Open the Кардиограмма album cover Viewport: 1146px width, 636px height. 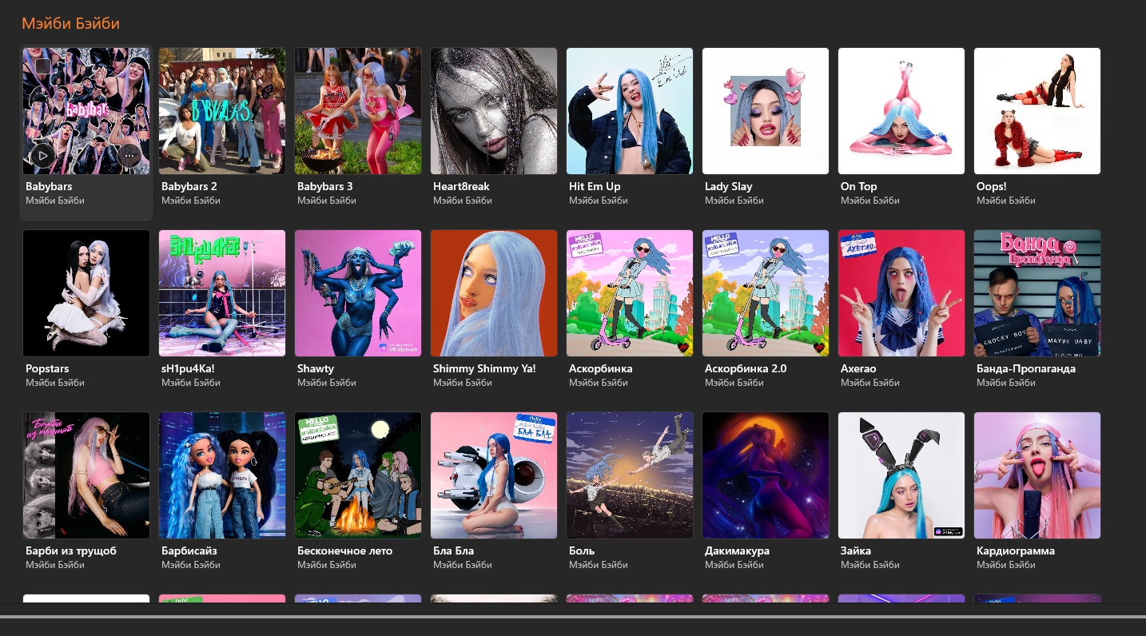(x=1037, y=475)
